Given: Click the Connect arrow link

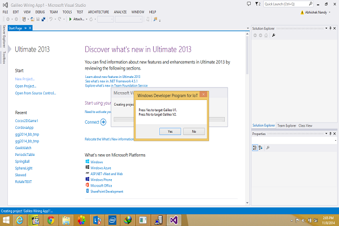Looking at the screenshot, I should [x=95, y=122].
